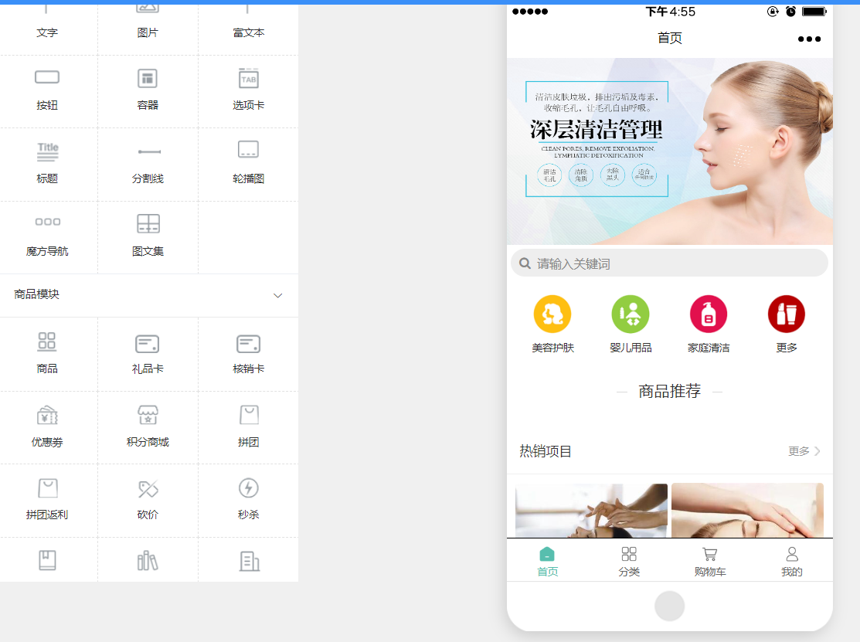Select the 积分商城 points mall component

coord(148,427)
